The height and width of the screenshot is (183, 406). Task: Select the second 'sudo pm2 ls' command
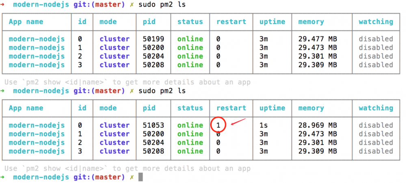coord(162,91)
